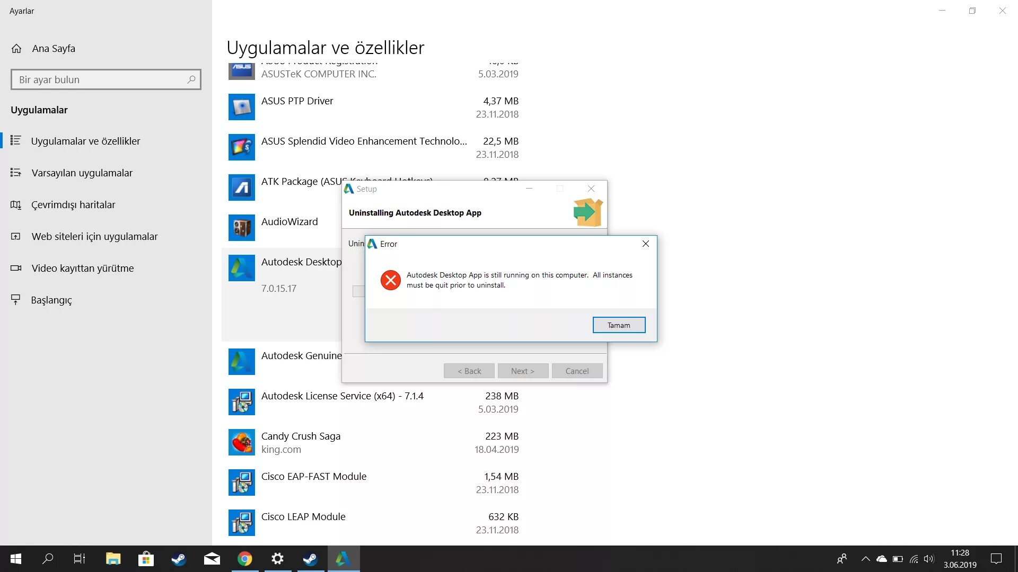1018x572 pixels.
Task: Close the Error dialog with X
Action: coord(645,244)
